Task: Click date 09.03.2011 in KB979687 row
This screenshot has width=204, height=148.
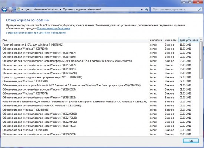Action: [x=185, y=53]
